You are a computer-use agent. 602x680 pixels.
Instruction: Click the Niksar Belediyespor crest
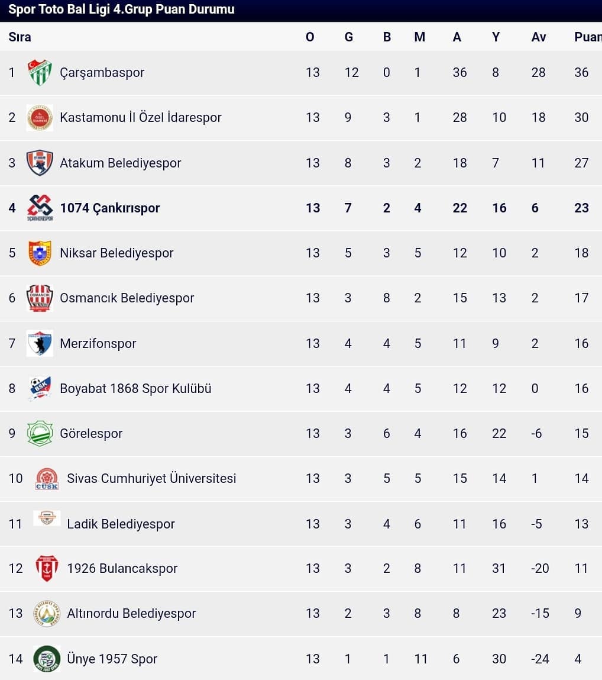coord(40,253)
